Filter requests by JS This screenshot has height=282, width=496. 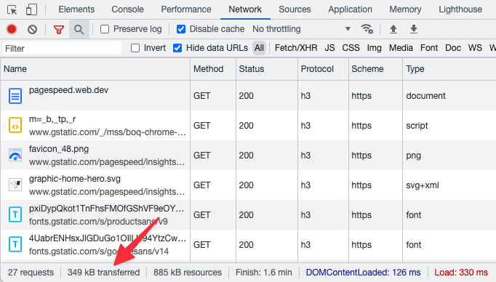click(329, 48)
